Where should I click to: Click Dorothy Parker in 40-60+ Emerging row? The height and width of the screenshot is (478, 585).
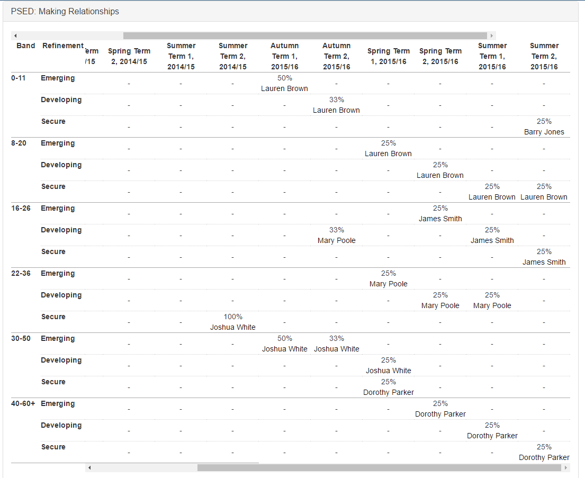[x=440, y=414]
